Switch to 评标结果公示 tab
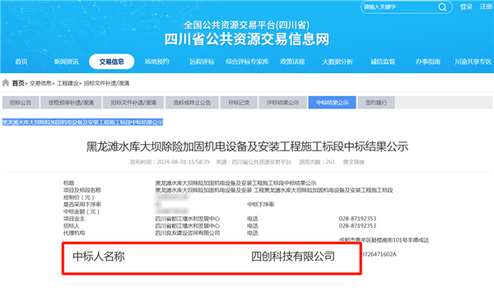This screenshot has width=494, height=296. click(282, 103)
